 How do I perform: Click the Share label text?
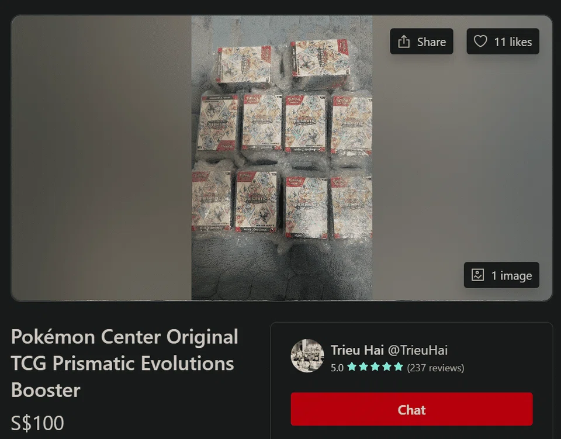tap(431, 42)
